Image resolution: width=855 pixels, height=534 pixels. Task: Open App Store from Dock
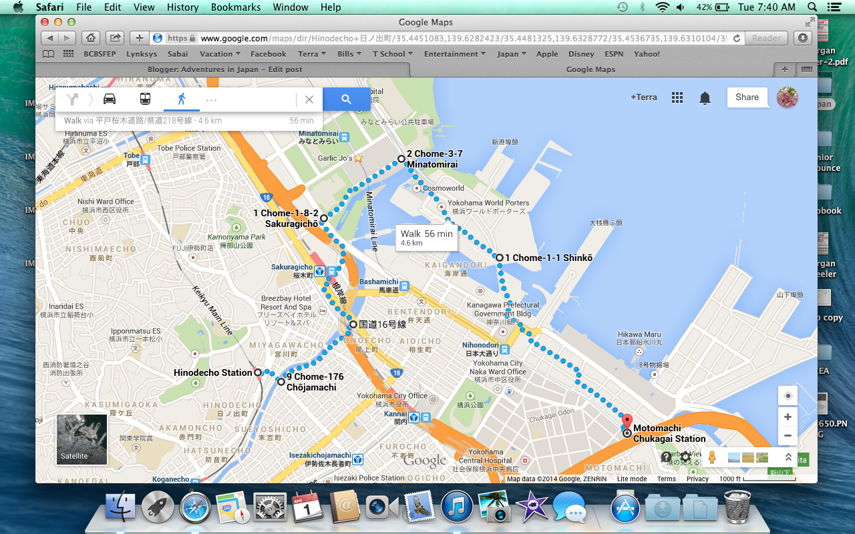coord(627,508)
